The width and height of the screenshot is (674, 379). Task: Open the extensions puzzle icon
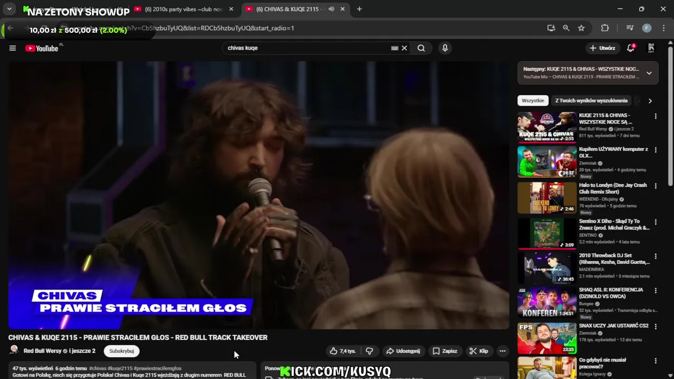pos(605,28)
